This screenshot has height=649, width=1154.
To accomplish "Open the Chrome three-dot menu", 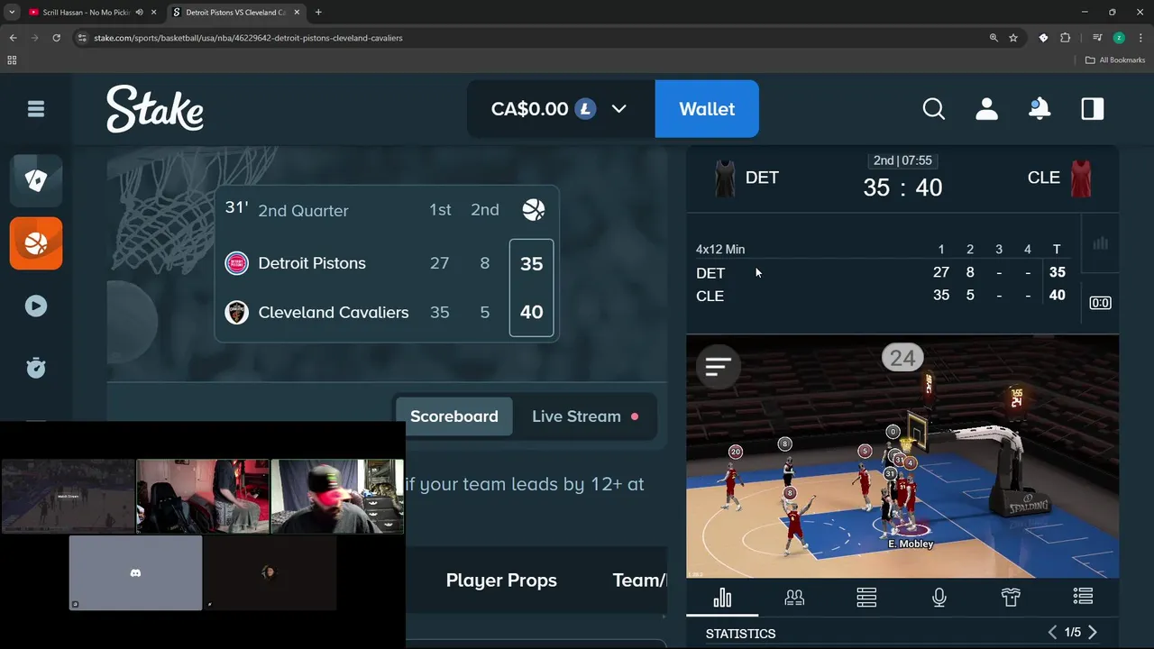I will (1140, 38).
